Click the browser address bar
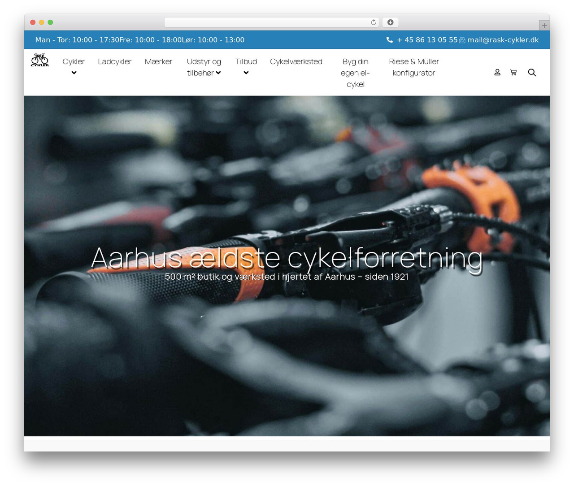This screenshot has height=486, width=574. [x=272, y=22]
